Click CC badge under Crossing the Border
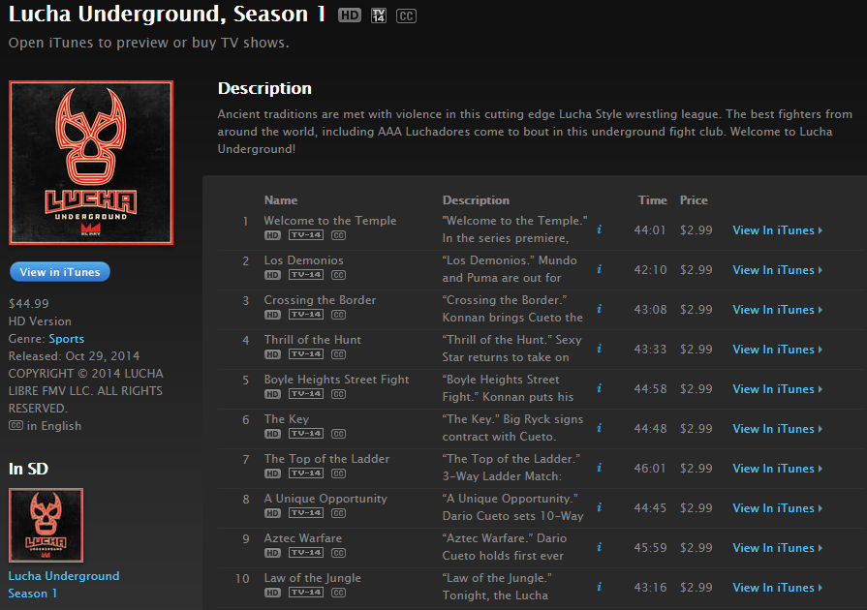 pyautogui.click(x=338, y=315)
